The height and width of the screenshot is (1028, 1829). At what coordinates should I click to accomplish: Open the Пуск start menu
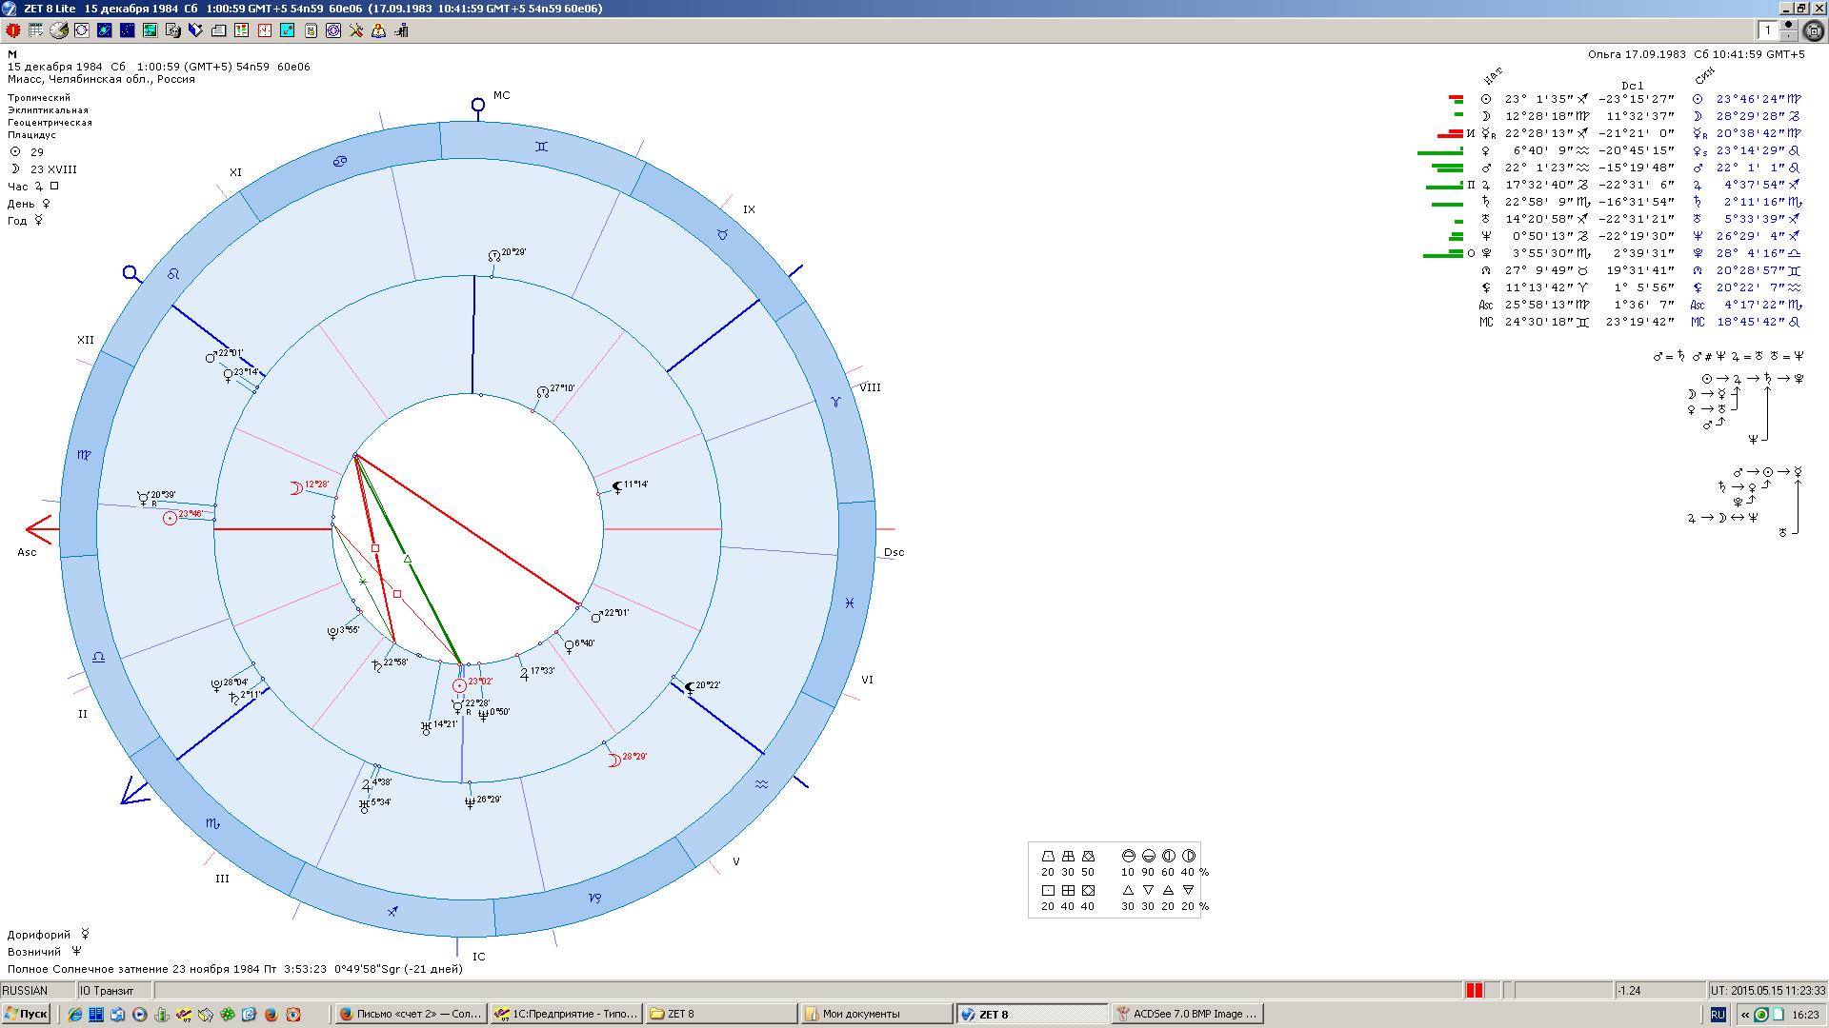pos(26,1014)
